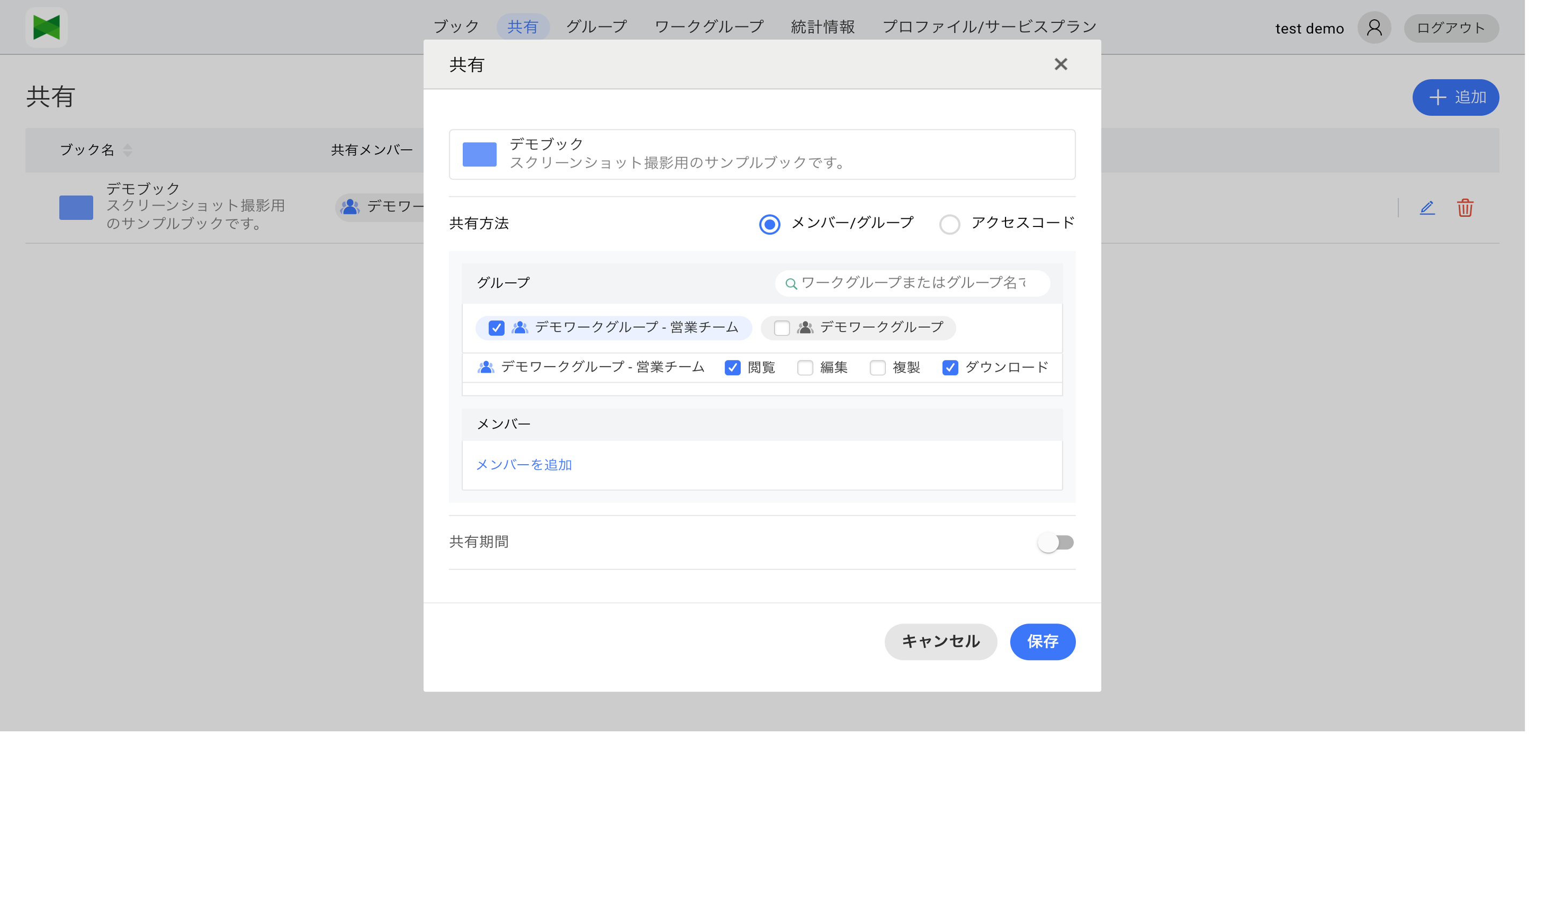Click the red trash delete icon
The height and width of the screenshot is (909, 1545).
click(x=1464, y=208)
